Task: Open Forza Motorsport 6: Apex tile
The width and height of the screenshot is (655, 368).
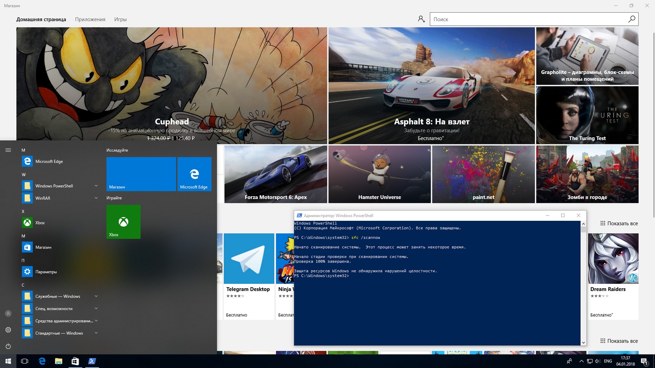Action: click(x=276, y=174)
